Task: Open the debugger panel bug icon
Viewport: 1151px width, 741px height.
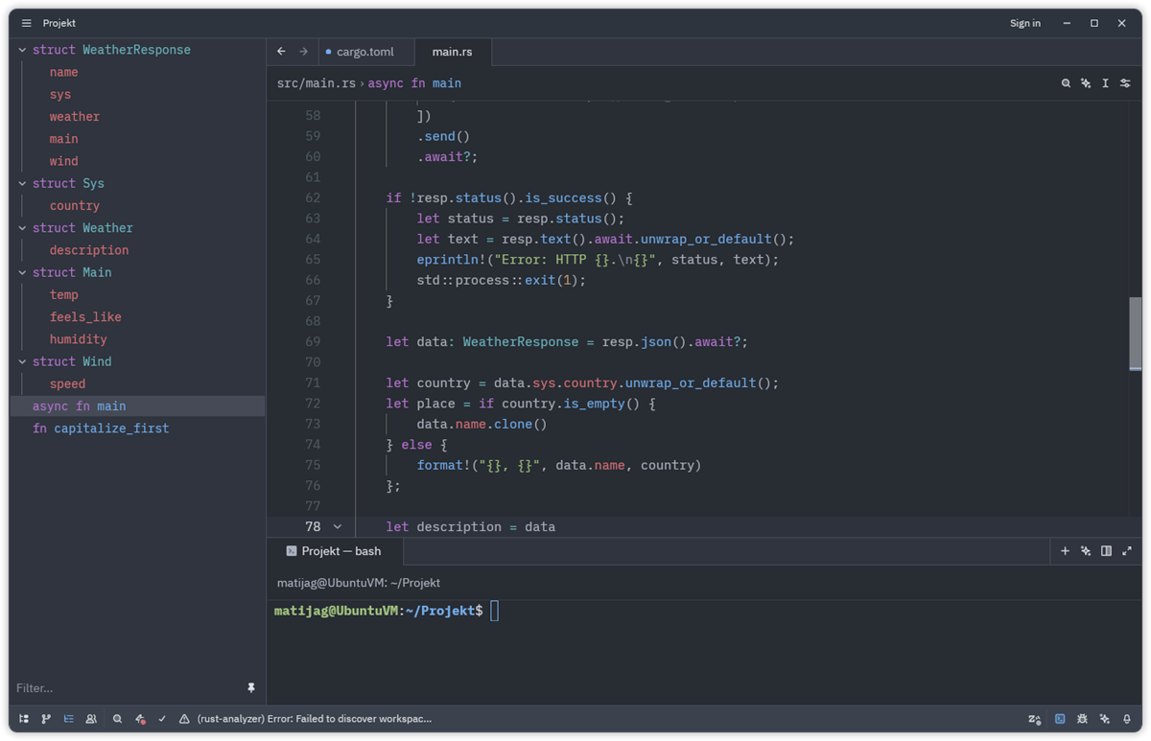Action: (x=1082, y=719)
